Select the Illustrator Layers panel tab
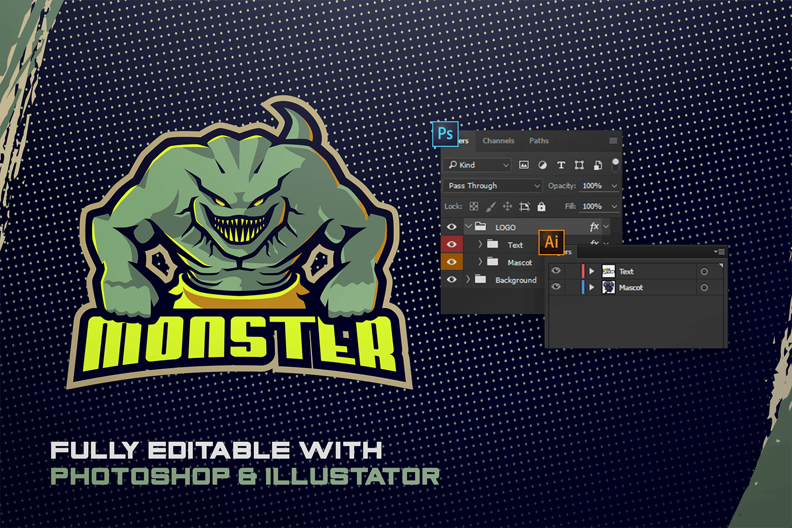The height and width of the screenshot is (528, 792). (x=569, y=252)
